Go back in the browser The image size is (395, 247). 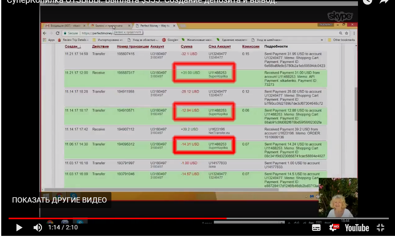[45, 33]
